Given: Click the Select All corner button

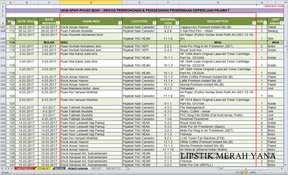Looking at the screenshot, I should pyautogui.click(x=3, y=2).
